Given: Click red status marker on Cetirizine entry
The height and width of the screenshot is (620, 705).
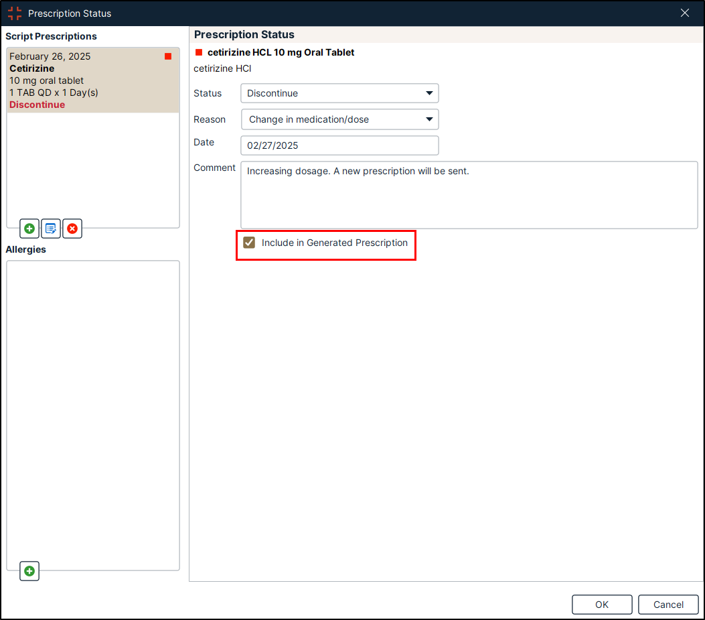Looking at the screenshot, I should 168,57.
